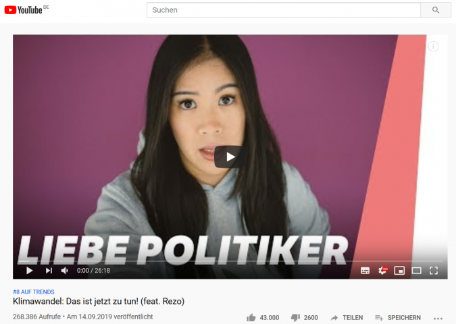Image resolution: width=456 pixels, height=324 pixels.
Task: Activate the miniplayer icon
Action: coord(399,271)
